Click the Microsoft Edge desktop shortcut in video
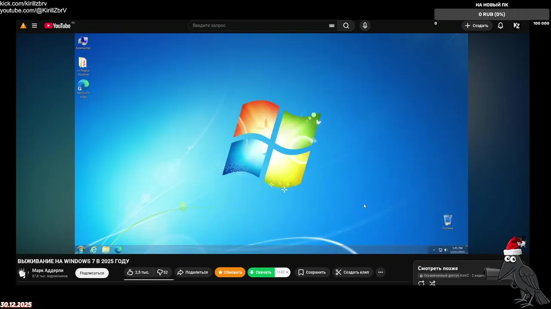551x309 pixels. coord(83,89)
